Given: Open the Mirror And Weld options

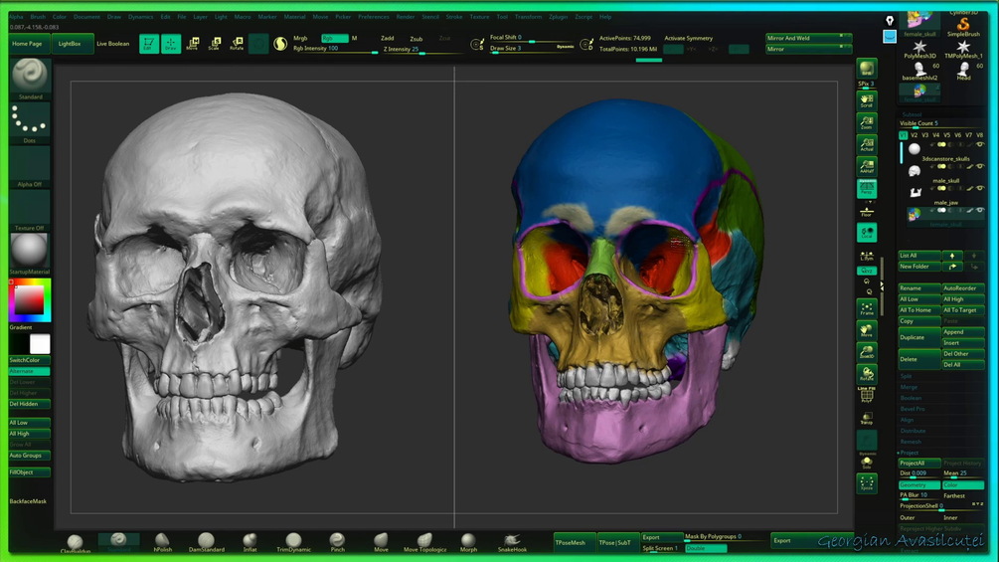Looking at the screenshot, I should 808,38.
